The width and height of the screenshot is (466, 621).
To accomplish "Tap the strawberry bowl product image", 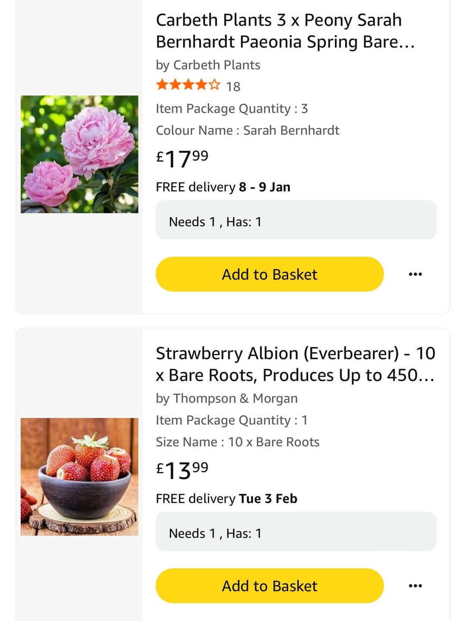I will pyautogui.click(x=79, y=477).
